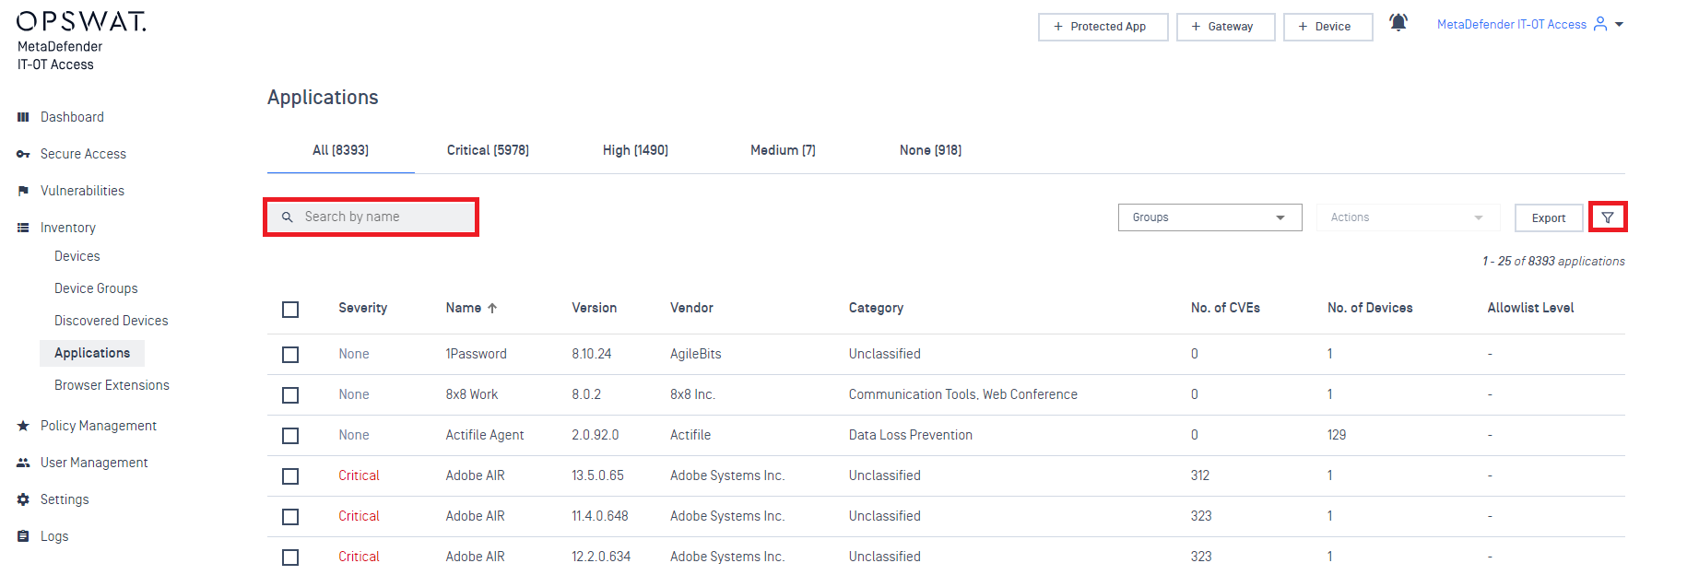The image size is (1687, 575).
Task: Sort by the Version column header
Action: [x=595, y=308]
